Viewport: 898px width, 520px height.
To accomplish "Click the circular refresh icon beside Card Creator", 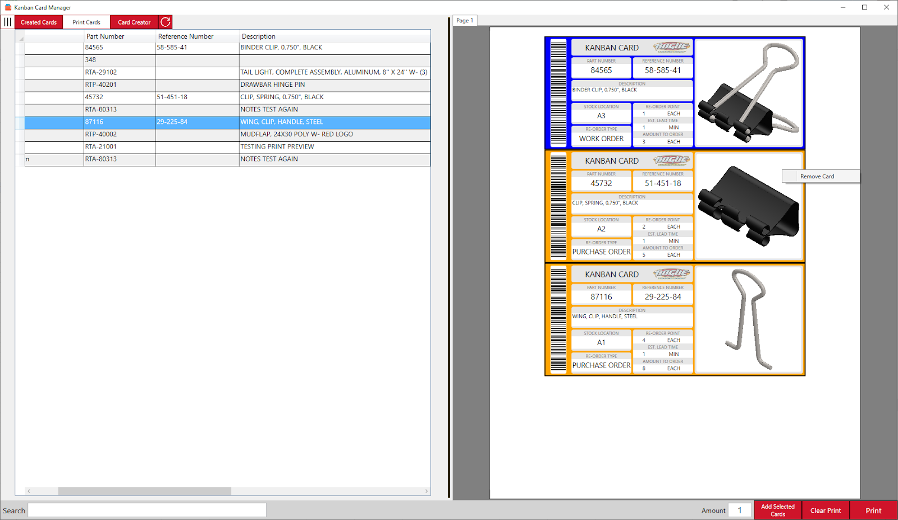I will click(166, 22).
